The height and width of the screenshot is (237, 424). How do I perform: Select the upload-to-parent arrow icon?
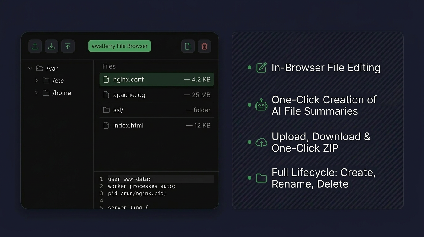point(68,46)
